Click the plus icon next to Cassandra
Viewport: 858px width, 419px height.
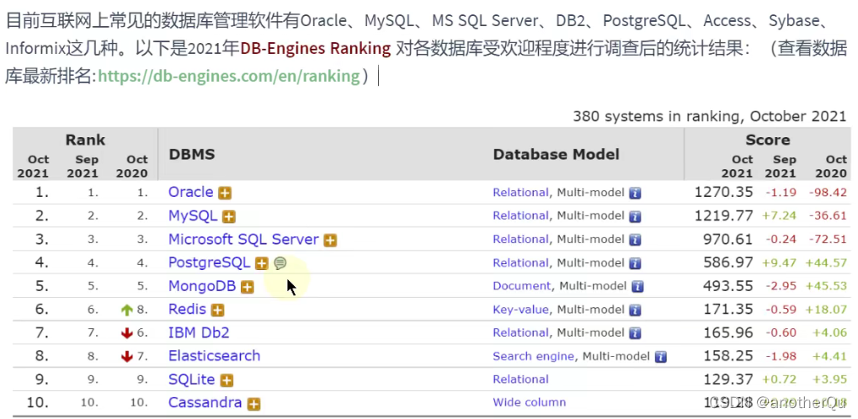(253, 404)
